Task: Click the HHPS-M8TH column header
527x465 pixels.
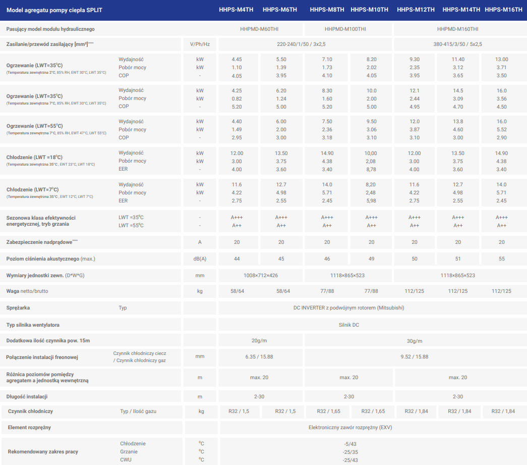Action: pos(327,10)
